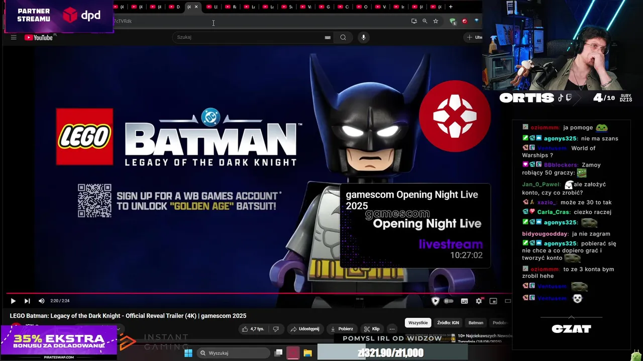Click the Wyszukaj taskbar search box
The width and height of the screenshot is (643, 361).
pos(233,353)
